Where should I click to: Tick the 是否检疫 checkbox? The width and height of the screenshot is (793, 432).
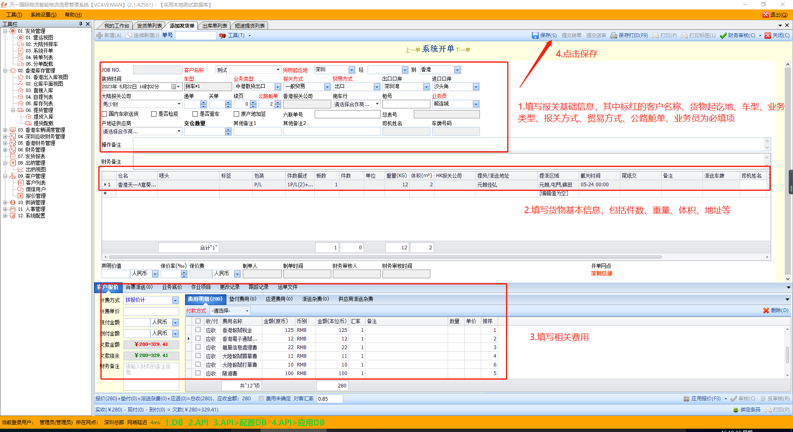click(154, 114)
